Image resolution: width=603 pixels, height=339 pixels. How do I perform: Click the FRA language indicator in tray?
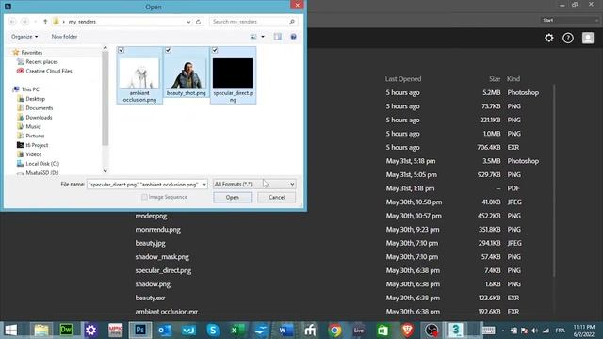[x=561, y=331]
